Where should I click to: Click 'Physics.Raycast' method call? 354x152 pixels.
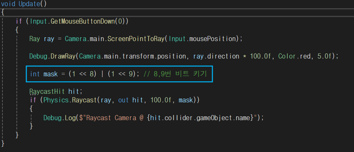pyautogui.click(x=70, y=100)
